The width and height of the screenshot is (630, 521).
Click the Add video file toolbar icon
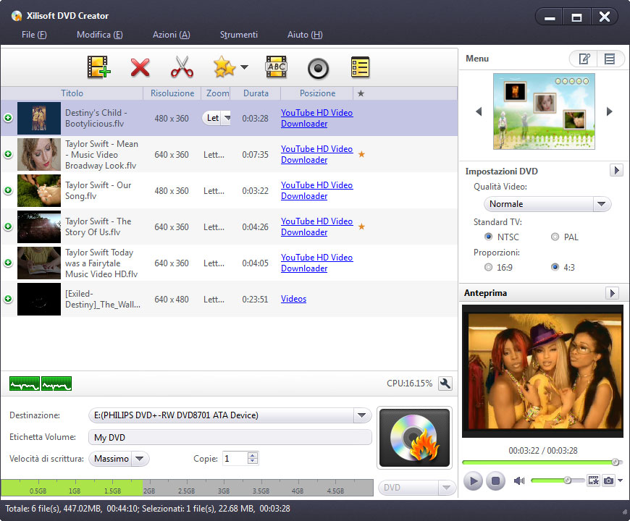click(98, 67)
